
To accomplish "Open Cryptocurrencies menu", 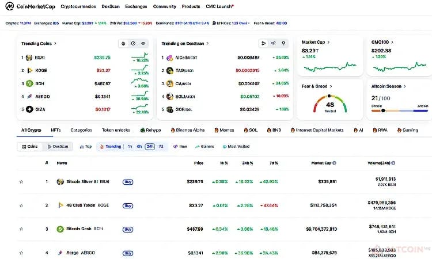I will tap(78, 6).
